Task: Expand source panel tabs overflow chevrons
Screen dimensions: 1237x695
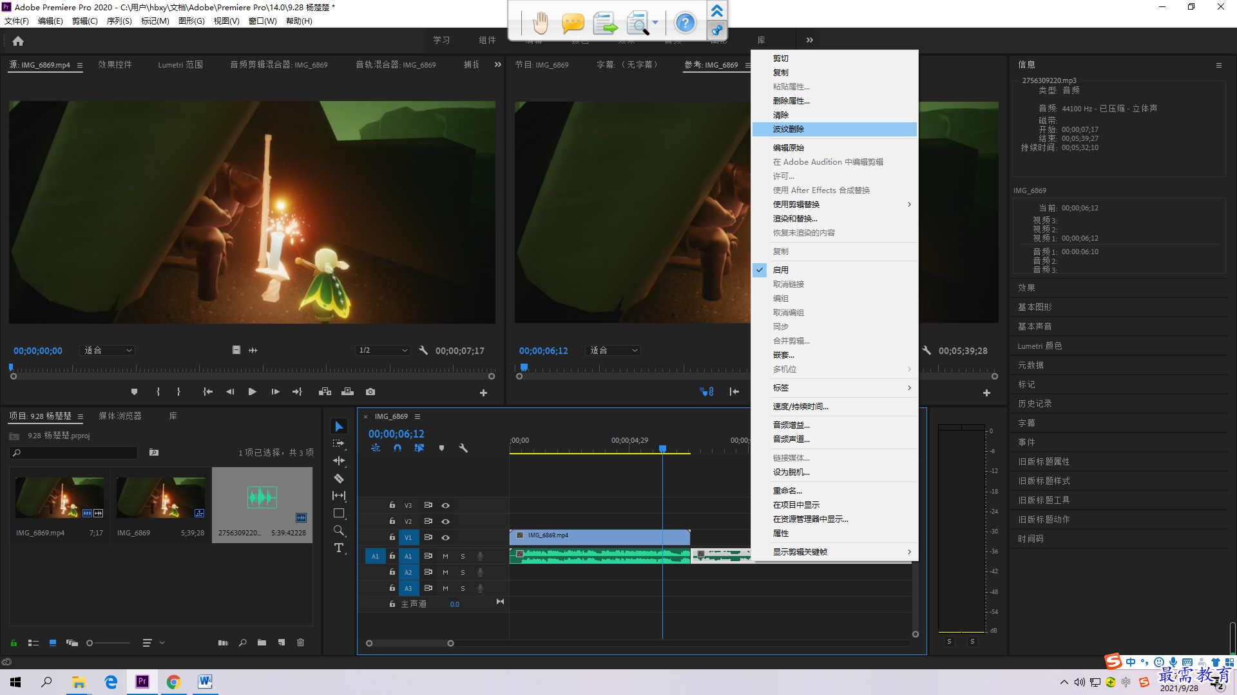Action: pos(498,64)
